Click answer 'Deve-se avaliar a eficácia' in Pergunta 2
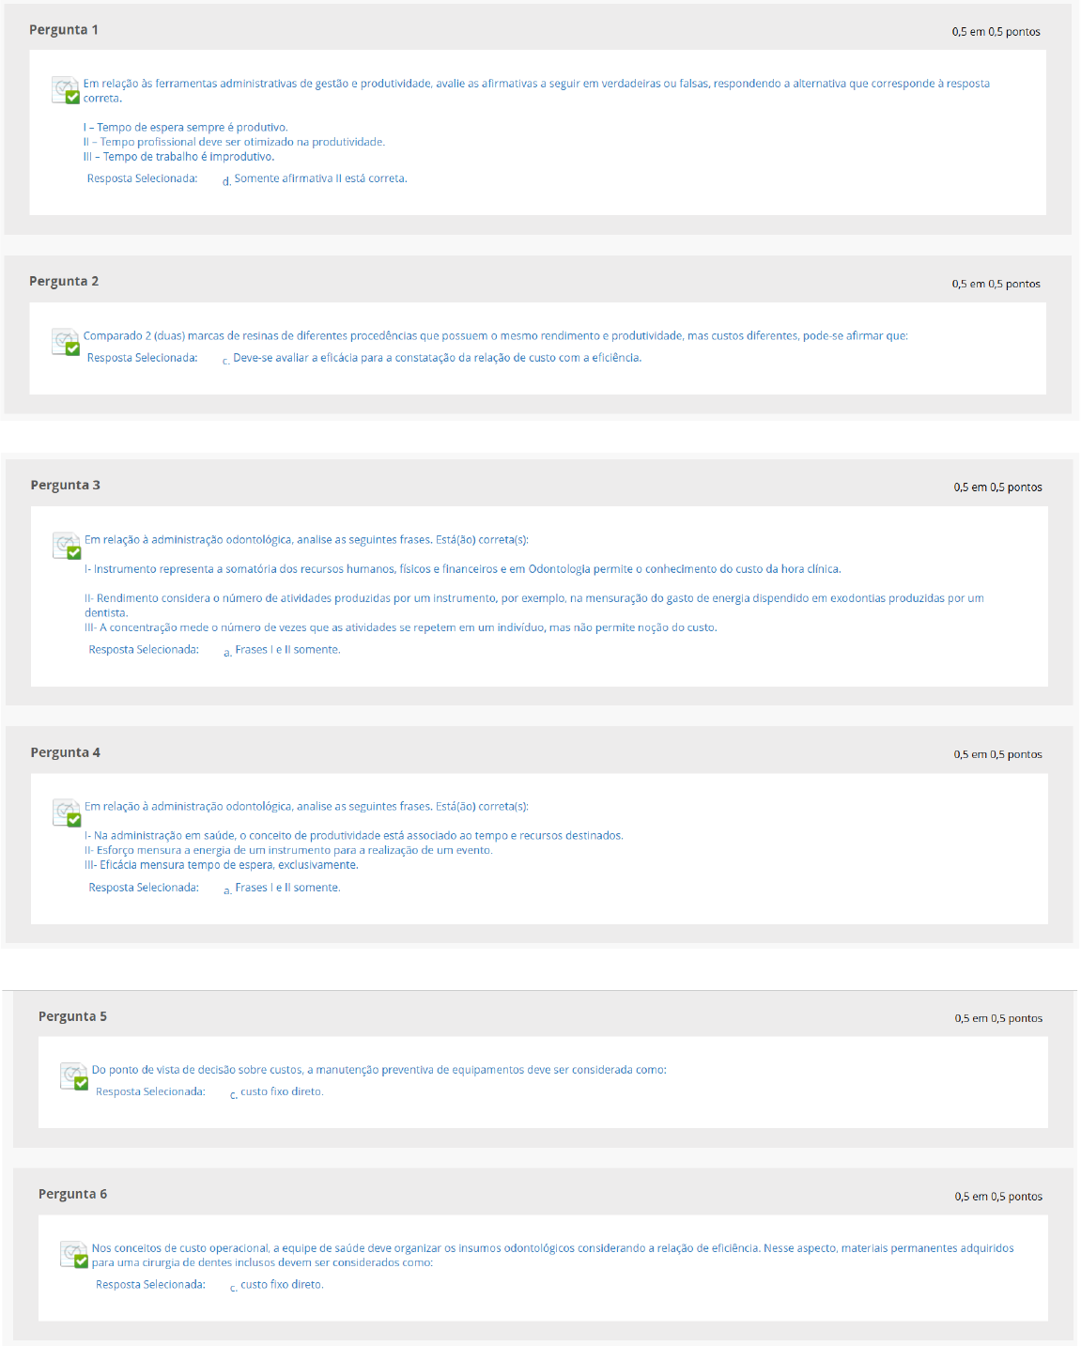1081x1346 pixels. 437,358
